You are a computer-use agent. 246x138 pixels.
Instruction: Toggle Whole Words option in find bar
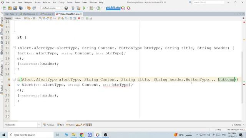point(81,125)
